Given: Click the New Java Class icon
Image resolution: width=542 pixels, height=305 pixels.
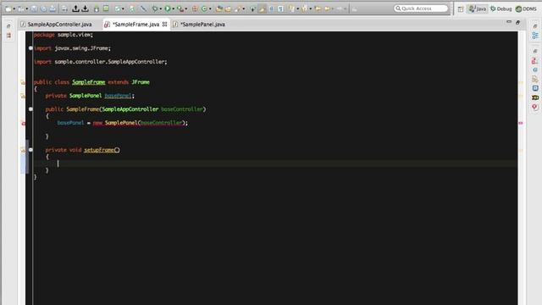Looking at the screenshot, I should click(x=204, y=9).
